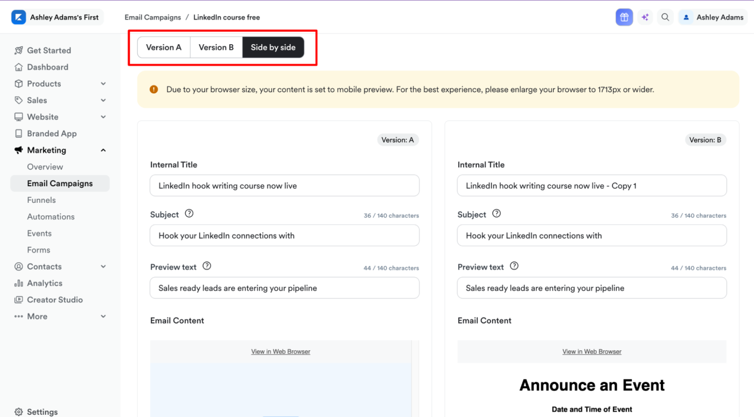Click Ashley Adams's First site name
754x417 pixels.
click(65, 17)
